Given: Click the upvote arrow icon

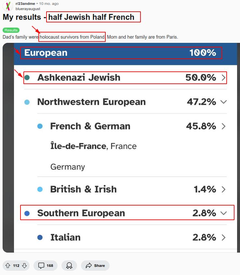Looking at the screenshot, I should coord(8,266).
